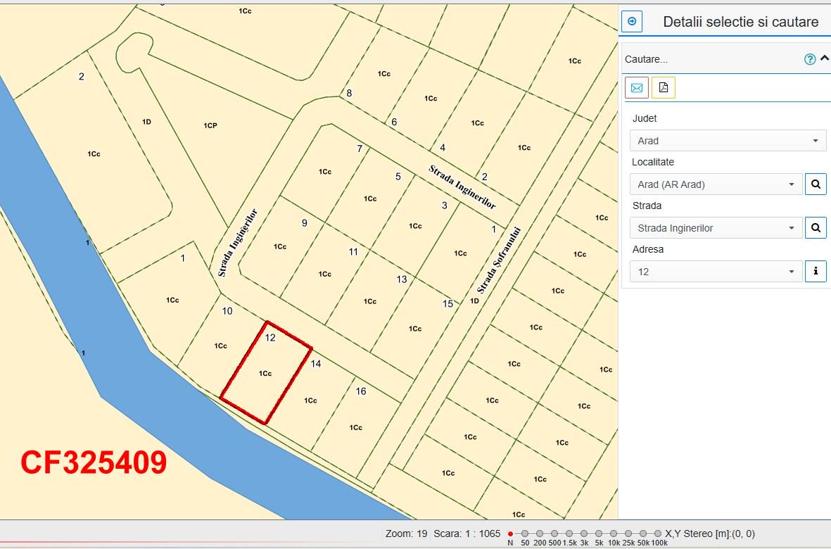Search for the selected Localitate

816,184
